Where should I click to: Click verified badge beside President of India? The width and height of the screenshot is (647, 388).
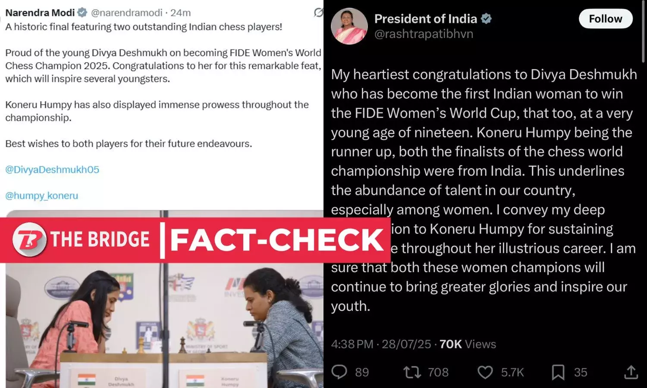coord(487,19)
